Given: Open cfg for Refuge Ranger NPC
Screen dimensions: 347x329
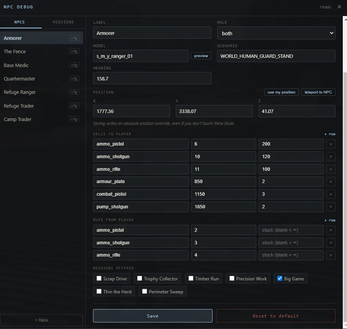Looking at the screenshot, I should click(74, 92).
